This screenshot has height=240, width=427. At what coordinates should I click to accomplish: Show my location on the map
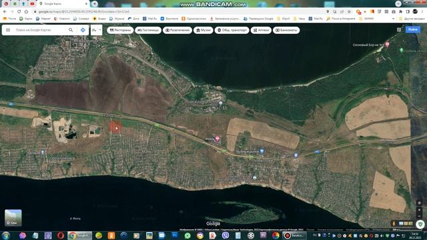(419, 203)
